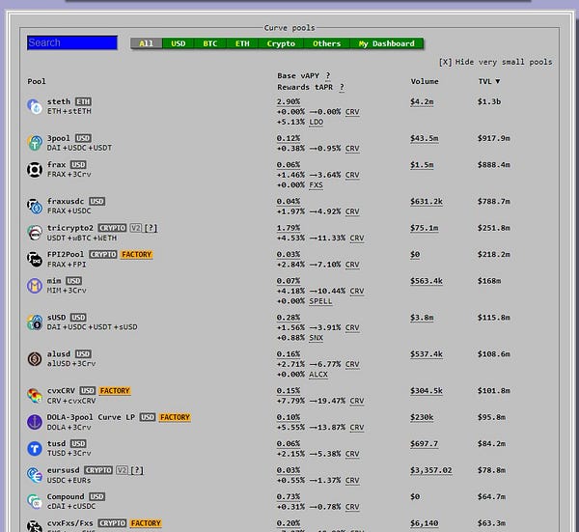Click LDO reward link in steth row
579x532 pixels.
click(317, 123)
